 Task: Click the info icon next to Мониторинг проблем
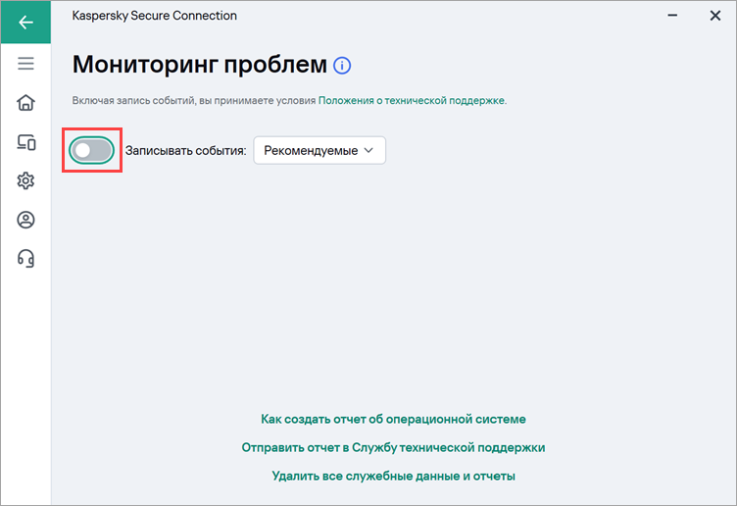tap(342, 66)
